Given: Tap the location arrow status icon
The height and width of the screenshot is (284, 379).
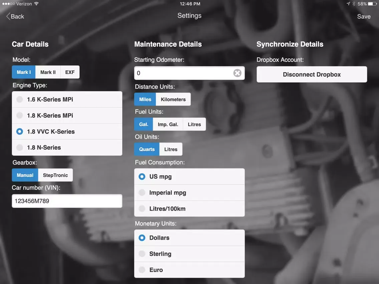Looking at the screenshot, I should [x=348, y=4].
